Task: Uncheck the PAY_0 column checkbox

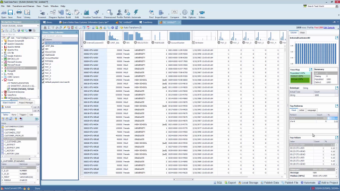Action: tap(44, 64)
